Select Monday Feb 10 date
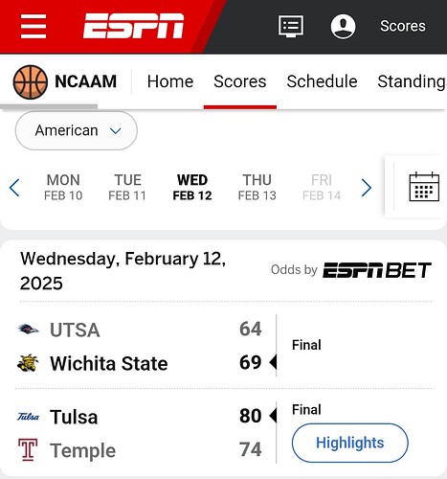Viewport: 447px width, 479px height. (63, 187)
